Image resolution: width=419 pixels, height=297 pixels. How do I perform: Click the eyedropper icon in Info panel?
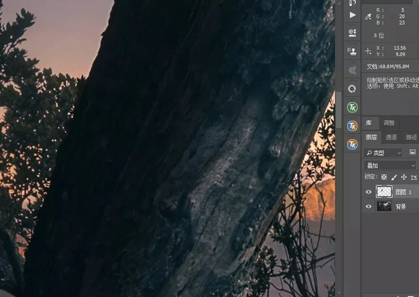pos(368,17)
